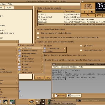The height and width of the screenshot is (105, 105).
Task: Select the 'Texte seul' radio button
Action: click(x=81, y=46)
